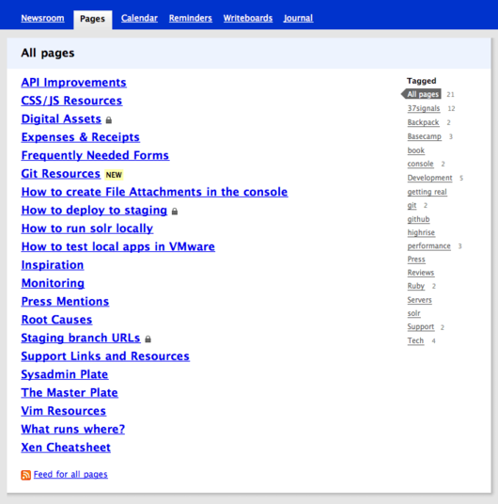Open the Press Mentions page
The height and width of the screenshot is (504, 498).
(65, 302)
